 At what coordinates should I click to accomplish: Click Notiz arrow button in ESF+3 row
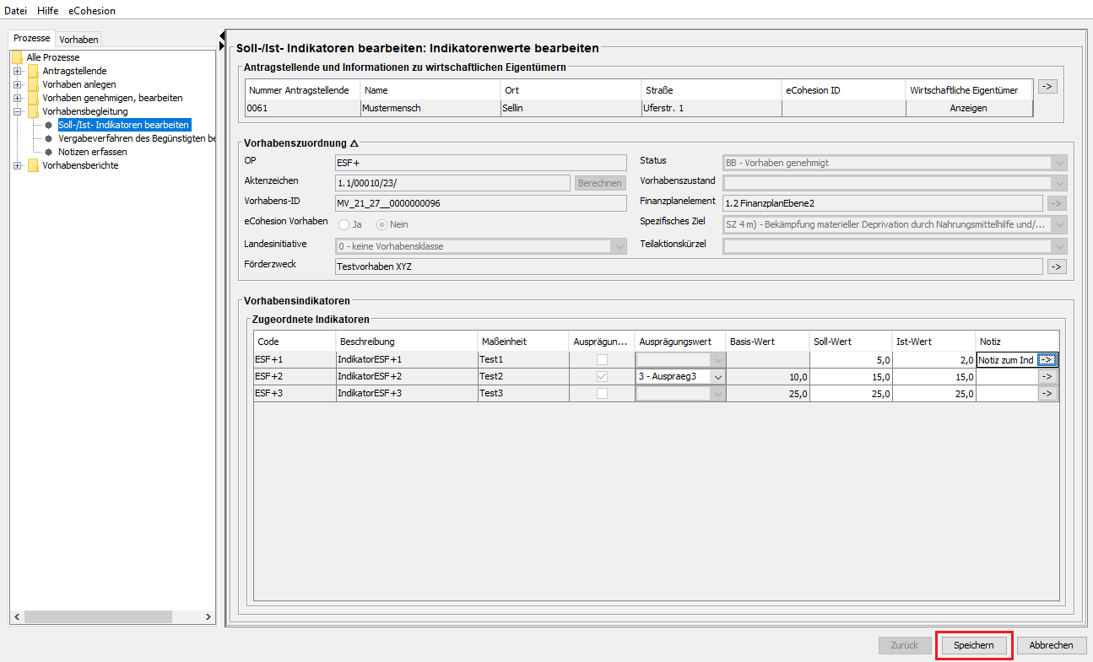tap(1047, 394)
